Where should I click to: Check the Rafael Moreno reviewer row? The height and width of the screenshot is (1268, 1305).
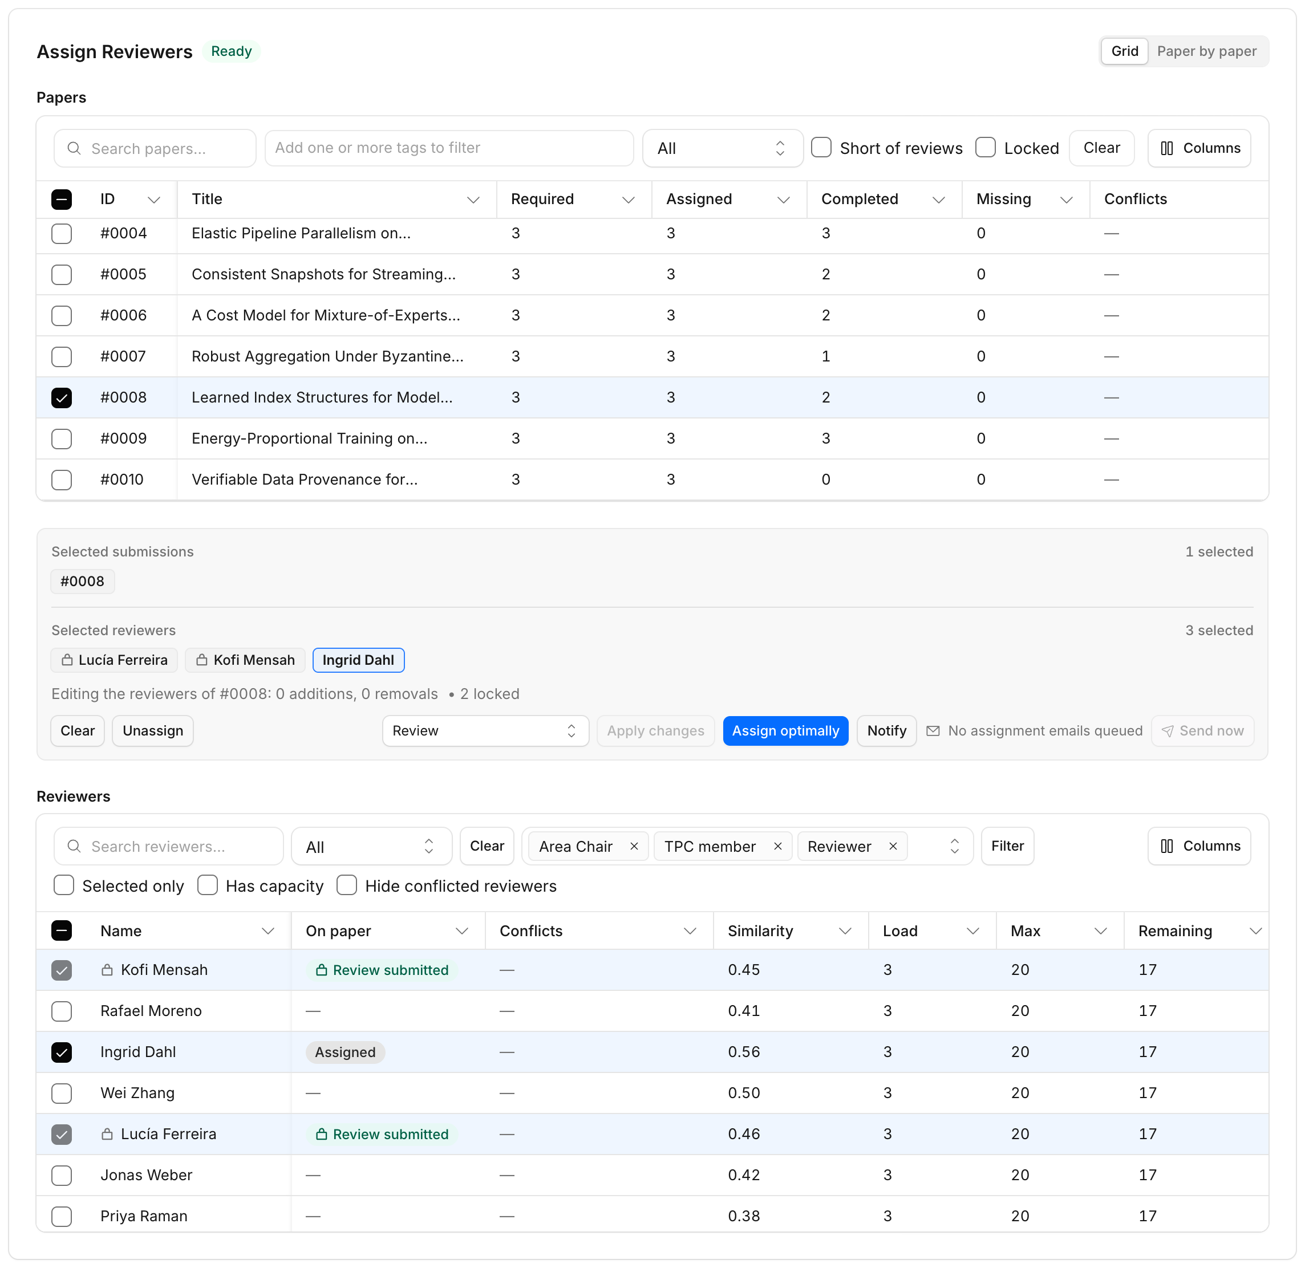click(61, 1011)
